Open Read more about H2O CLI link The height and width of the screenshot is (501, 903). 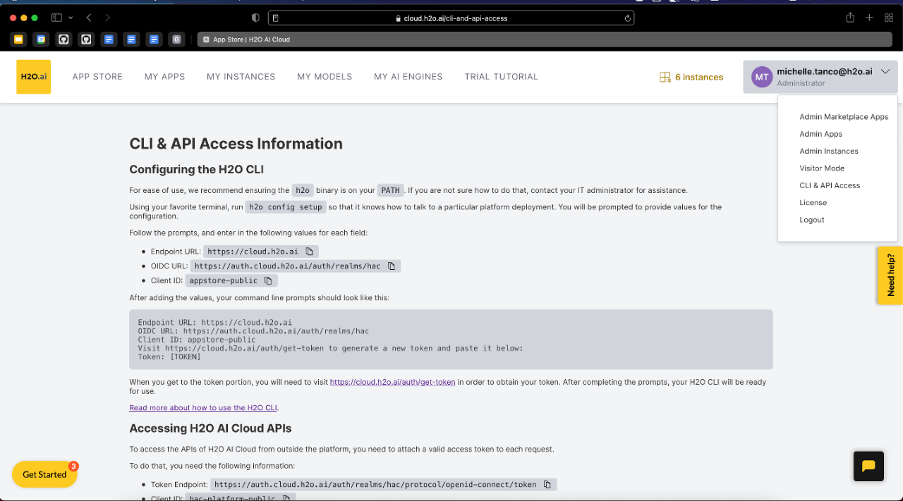(203, 408)
